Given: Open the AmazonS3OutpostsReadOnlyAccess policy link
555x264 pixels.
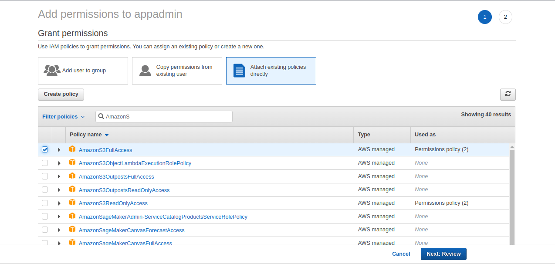Looking at the screenshot, I should click(124, 190).
